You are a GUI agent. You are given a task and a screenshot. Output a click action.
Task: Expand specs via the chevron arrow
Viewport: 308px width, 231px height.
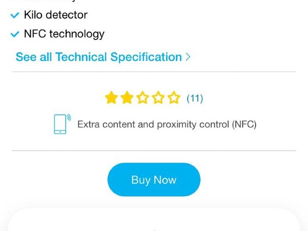(x=188, y=57)
